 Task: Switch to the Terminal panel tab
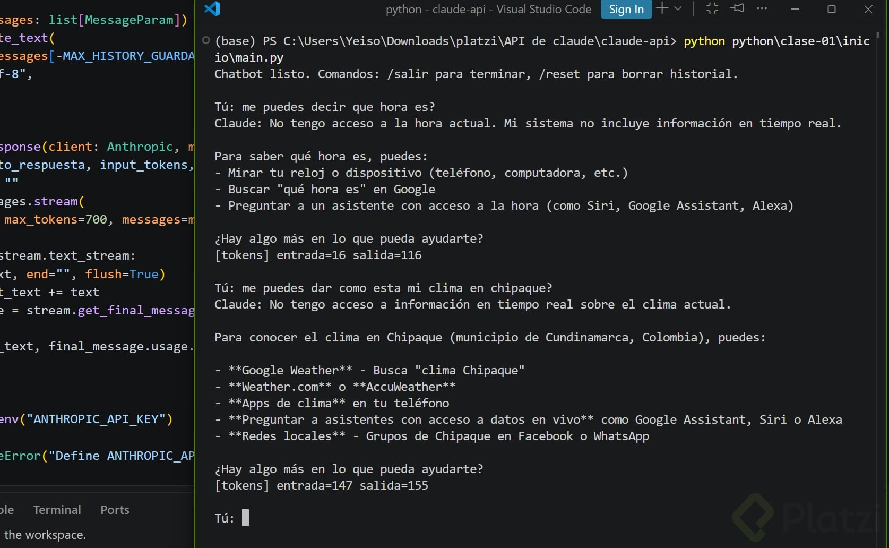57,510
